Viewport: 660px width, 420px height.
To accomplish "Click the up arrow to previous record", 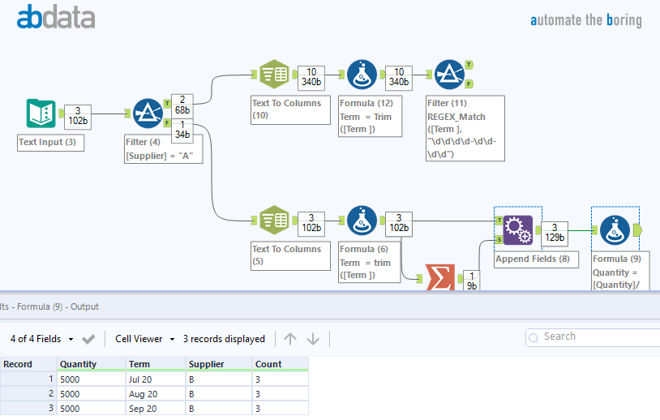I will pos(290,339).
